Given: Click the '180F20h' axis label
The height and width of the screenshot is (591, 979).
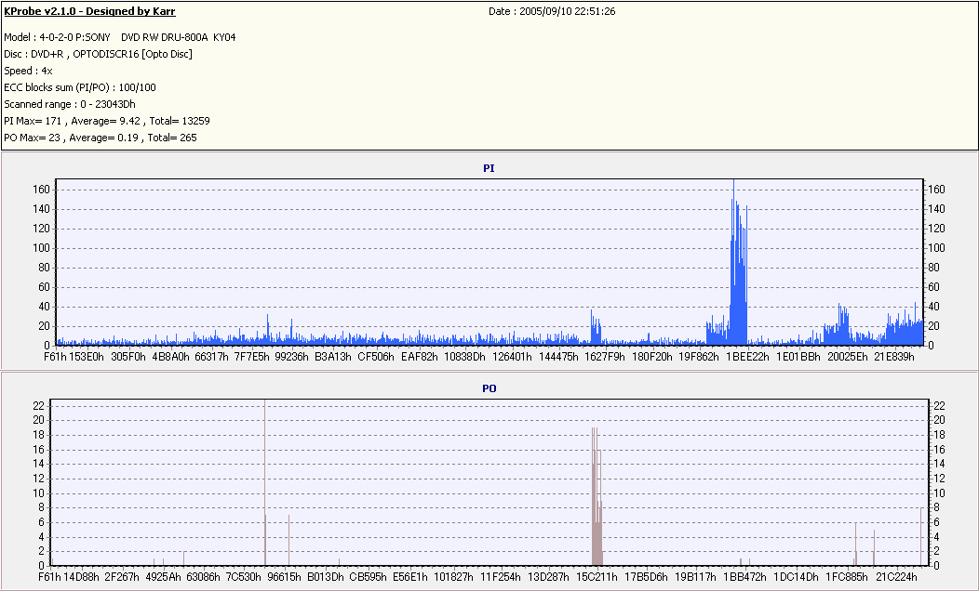Looking at the screenshot, I should click(x=652, y=357).
